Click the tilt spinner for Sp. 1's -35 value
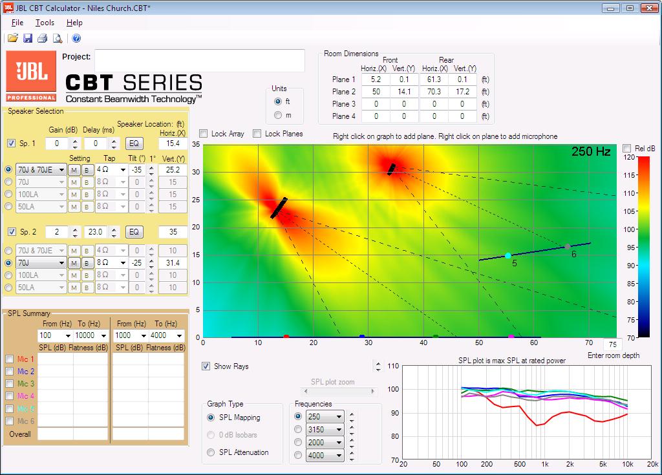 pos(151,170)
